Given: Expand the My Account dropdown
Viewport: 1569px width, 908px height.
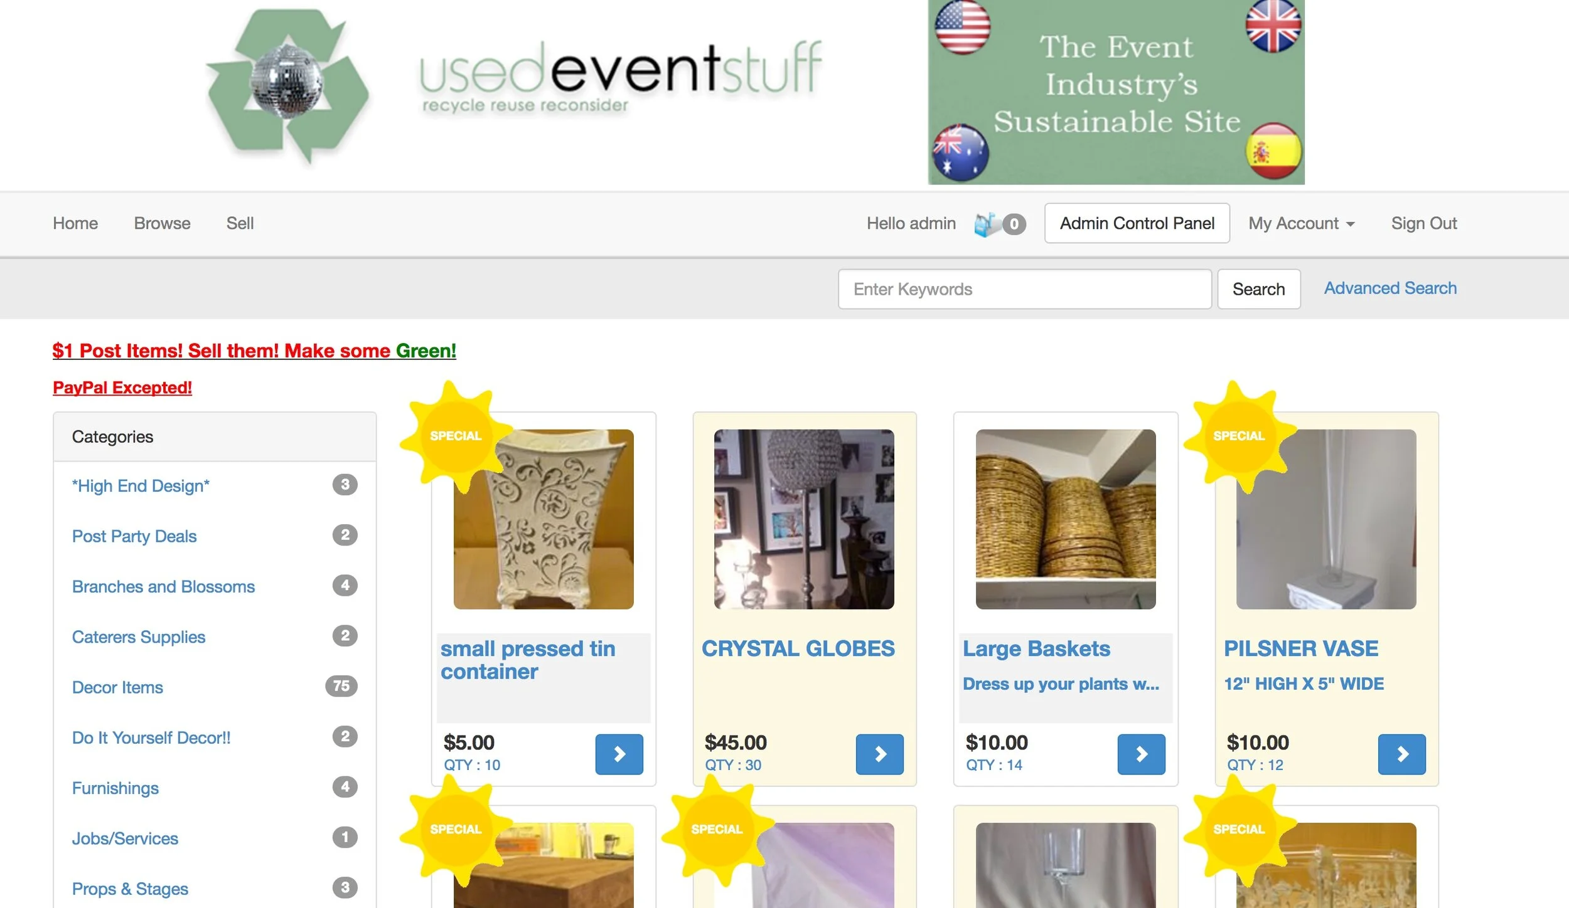Looking at the screenshot, I should tap(1301, 223).
